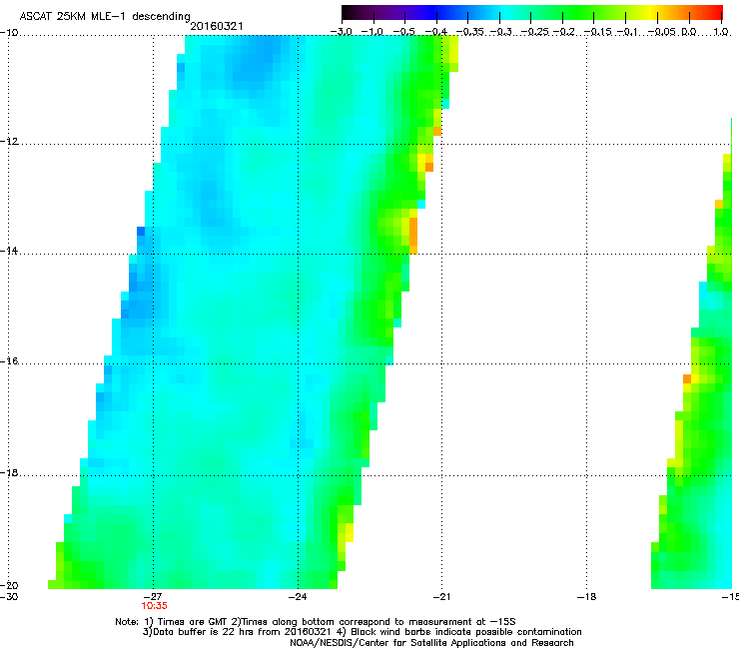Click the latitude label '-12'

(x=9, y=142)
